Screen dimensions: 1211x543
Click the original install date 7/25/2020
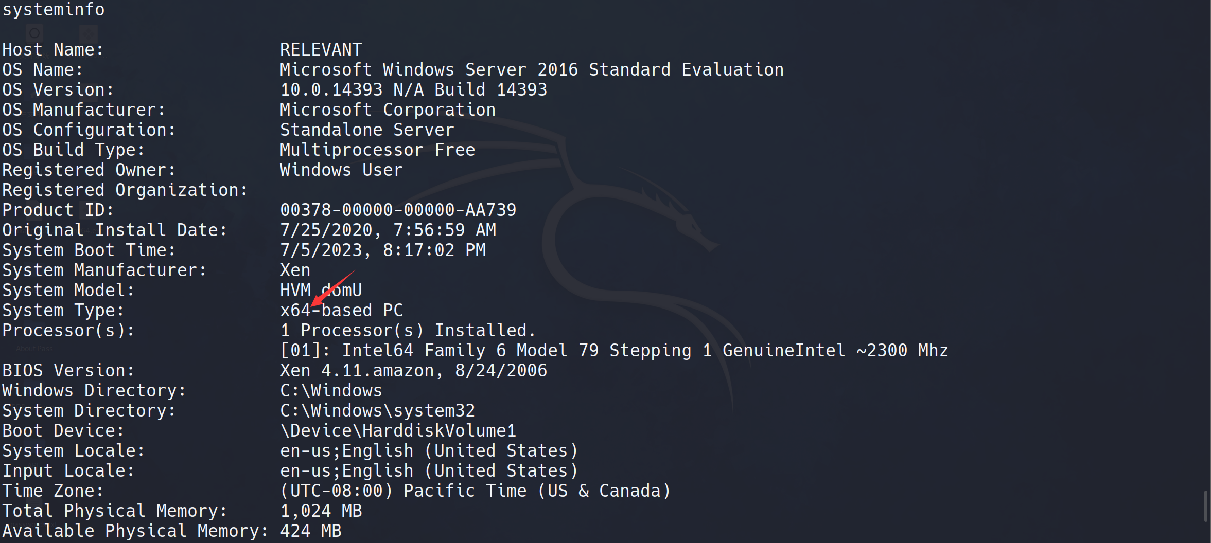(388, 230)
